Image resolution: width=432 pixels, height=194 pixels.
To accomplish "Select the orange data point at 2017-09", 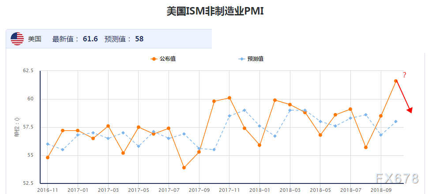I will click(199, 152).
